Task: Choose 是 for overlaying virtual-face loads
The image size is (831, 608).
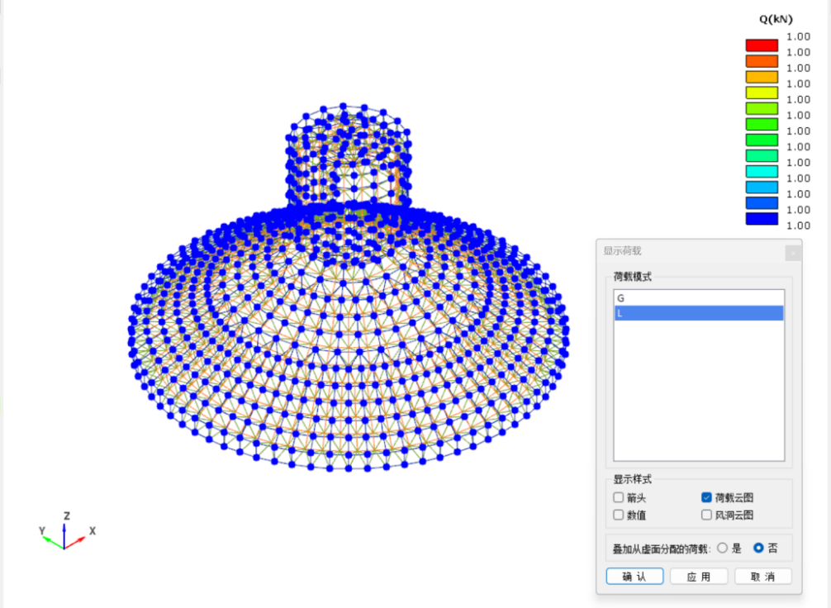Action: 722,548
